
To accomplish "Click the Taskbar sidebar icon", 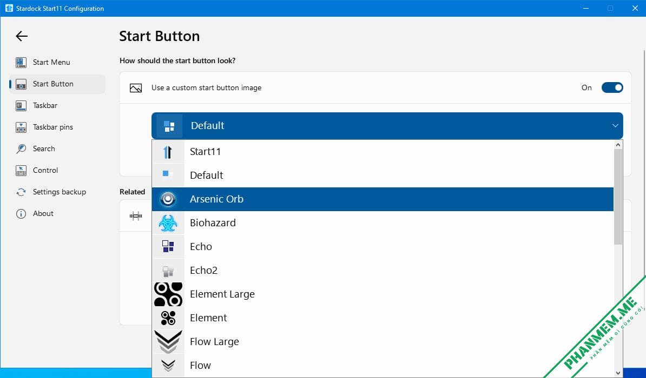I will pos(21,106).
